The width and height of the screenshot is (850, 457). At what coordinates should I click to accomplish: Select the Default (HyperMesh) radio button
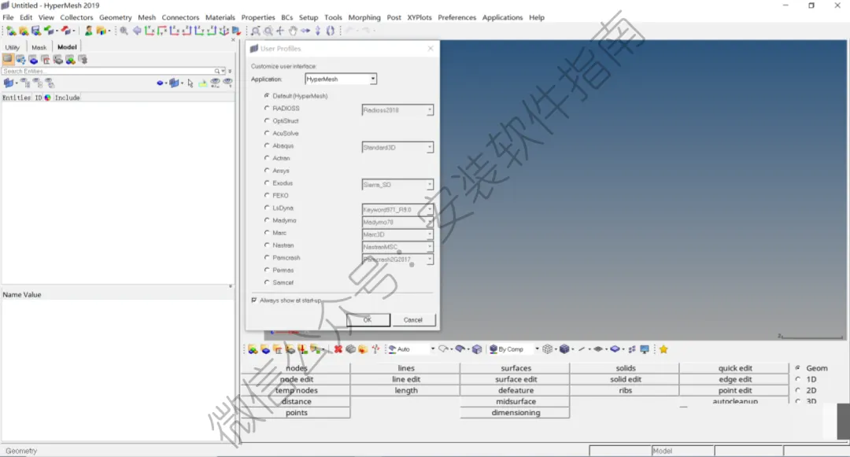click(267, 96)
